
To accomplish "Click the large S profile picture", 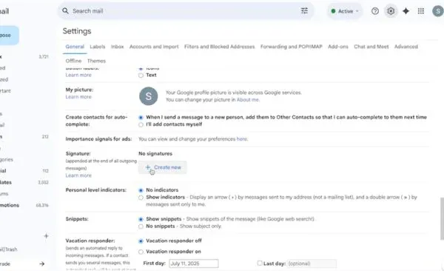I will 149,96.
